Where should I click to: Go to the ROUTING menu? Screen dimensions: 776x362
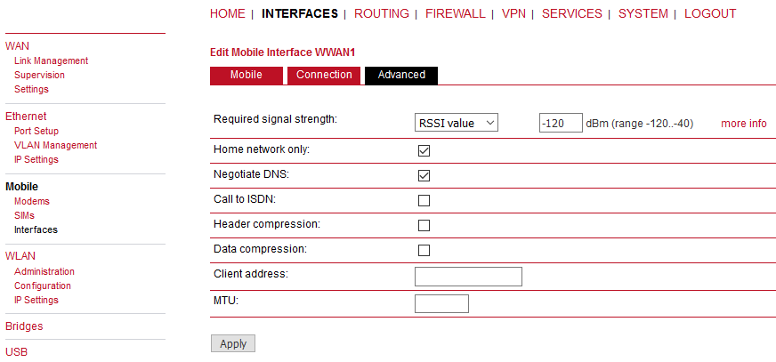click(x=382, y=14)
